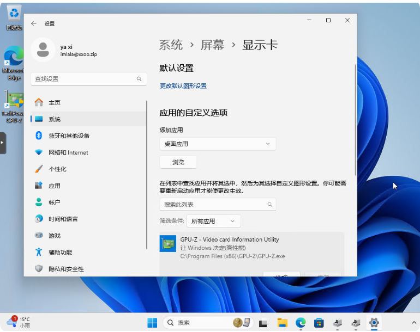
Task: Go back with the arrow in Settings header
Action: [x=34, y=23]
